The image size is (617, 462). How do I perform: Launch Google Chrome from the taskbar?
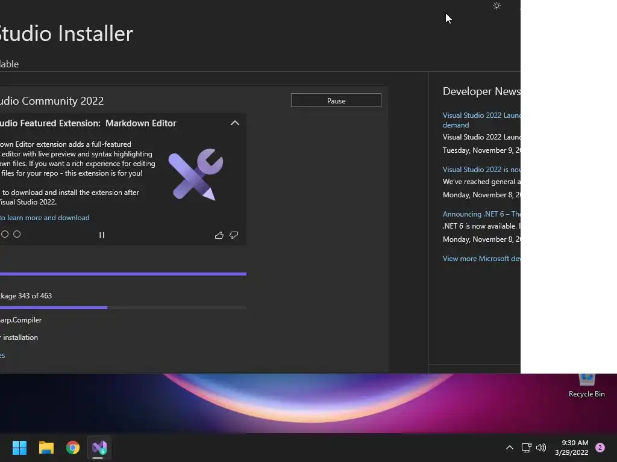tap(73, 448)
